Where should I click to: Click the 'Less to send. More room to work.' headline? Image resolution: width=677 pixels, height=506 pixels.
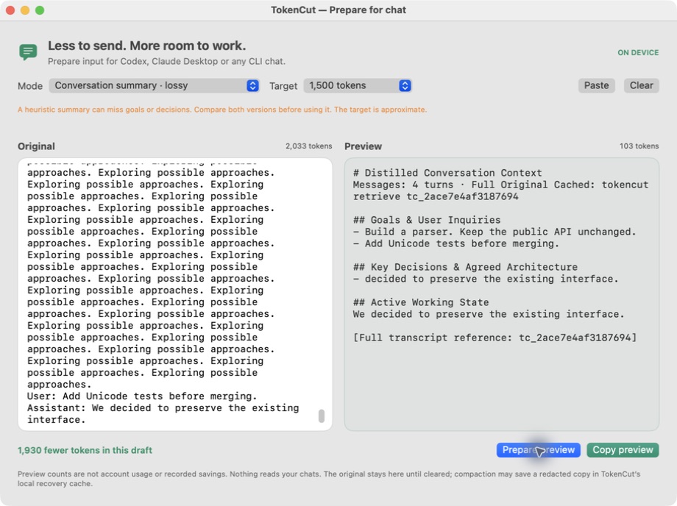(146, 46)
